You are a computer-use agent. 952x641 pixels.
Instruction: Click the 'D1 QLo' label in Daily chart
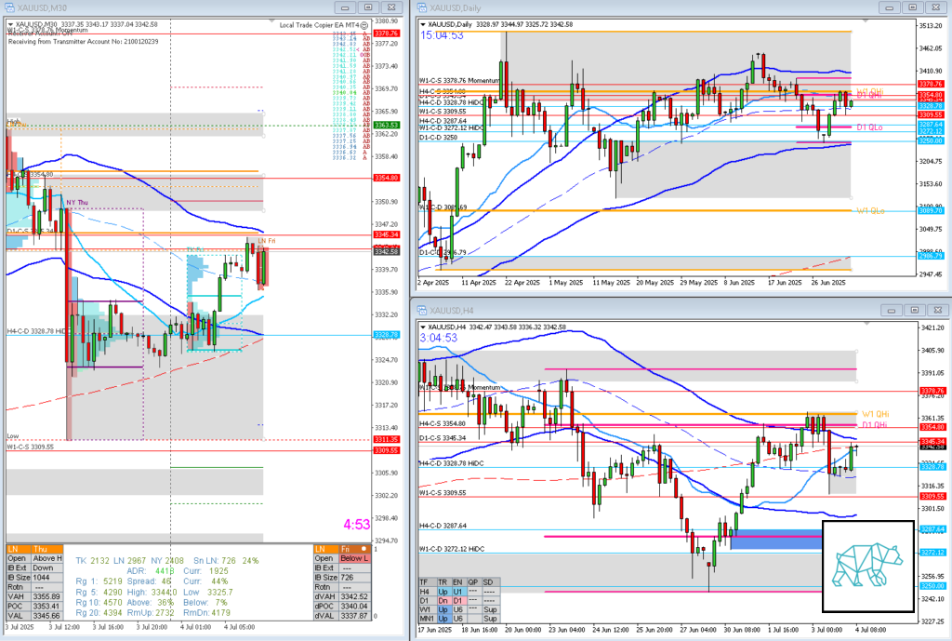(x=869, y=127)
